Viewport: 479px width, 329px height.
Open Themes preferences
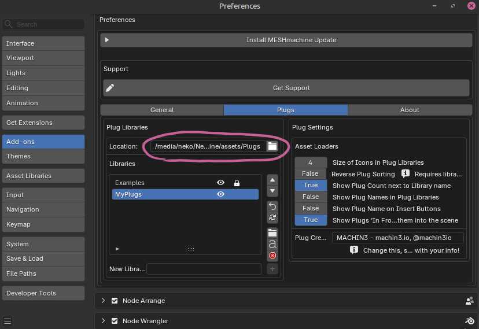[43, 156]
